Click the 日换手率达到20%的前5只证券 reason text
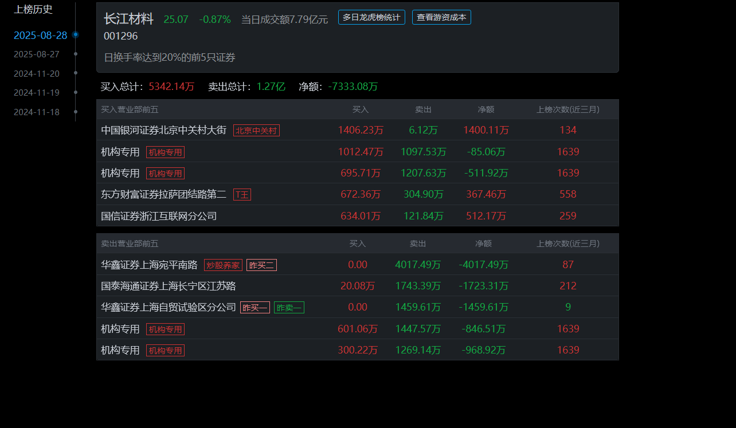Viewport: 736px width, 428px height. pyautogui.click(x=170, y=57)
